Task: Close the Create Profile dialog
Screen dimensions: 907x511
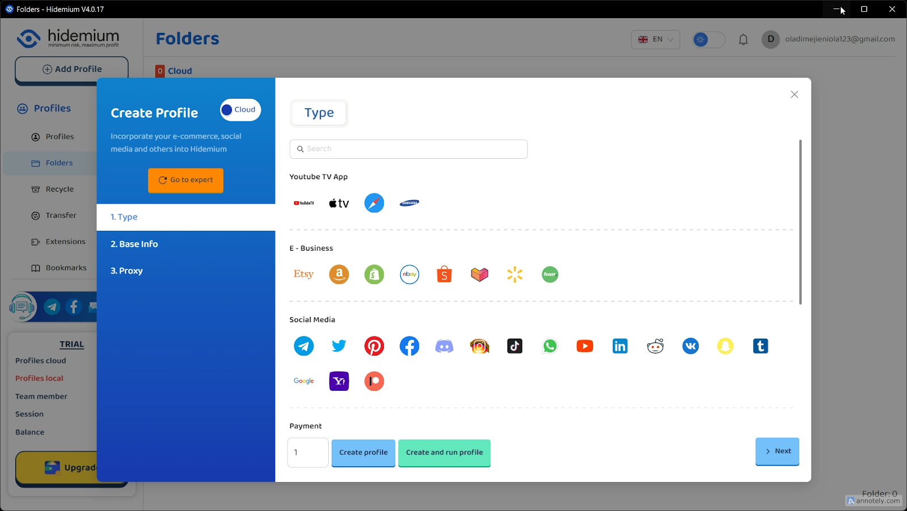Action: 794,95
